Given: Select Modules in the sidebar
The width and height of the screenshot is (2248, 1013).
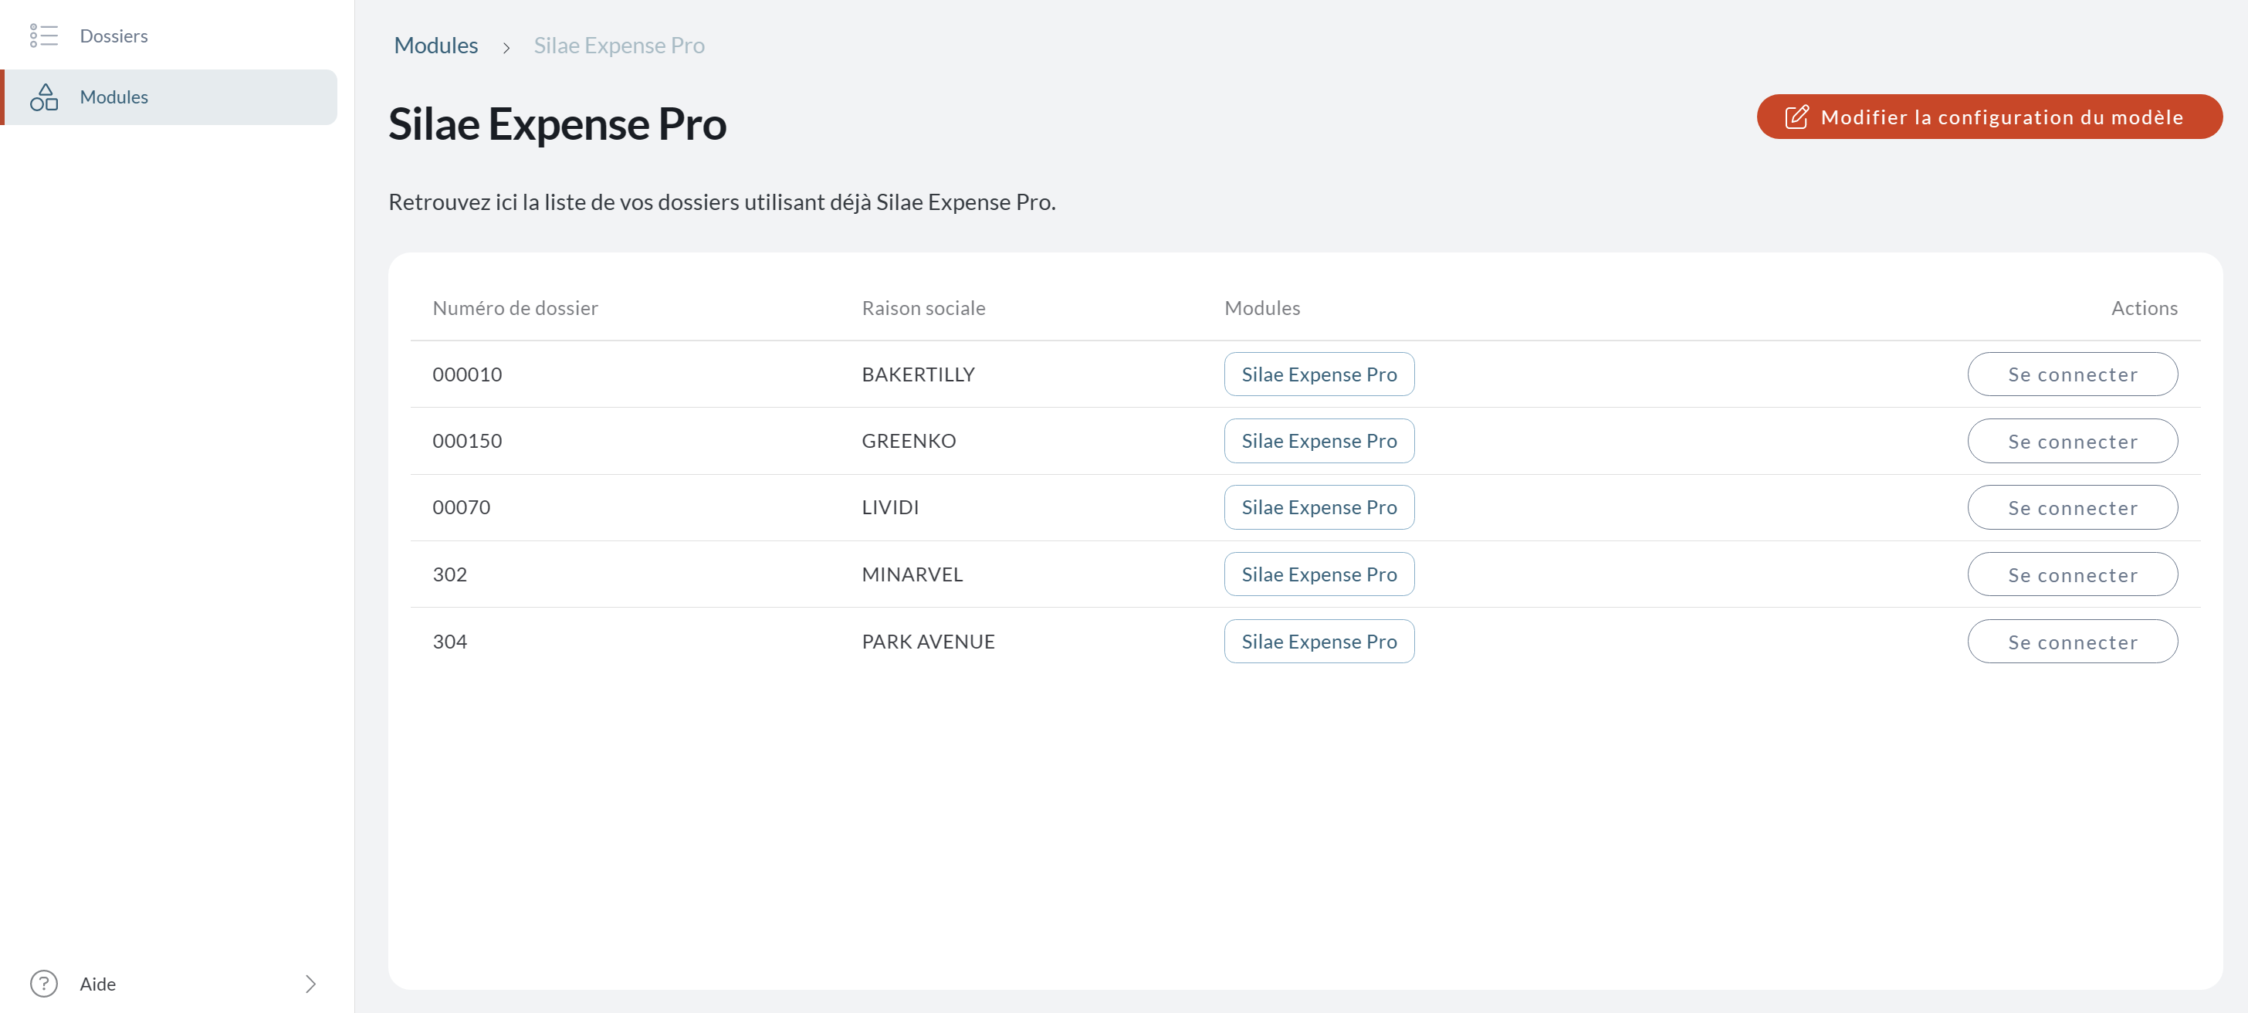Looking at the screenshot, I should coord(169,97).
